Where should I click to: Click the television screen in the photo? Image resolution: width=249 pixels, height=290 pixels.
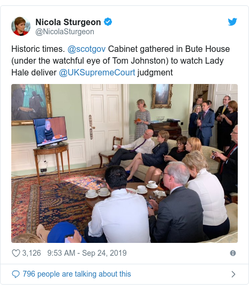tap(50, 131)
